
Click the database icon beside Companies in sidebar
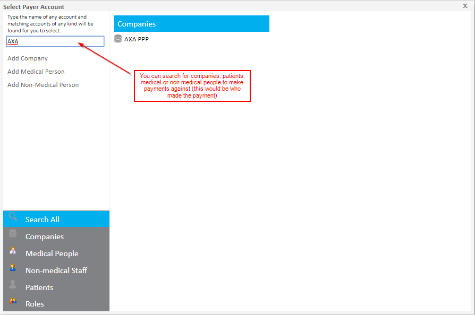pos(13,234)
